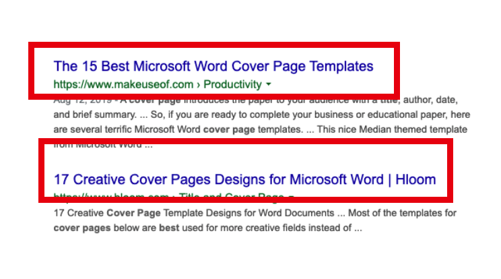Click "and brief summary" in the makeuseof snippet
This screenshot has width=501, height=279.
[x=96, y=115]
